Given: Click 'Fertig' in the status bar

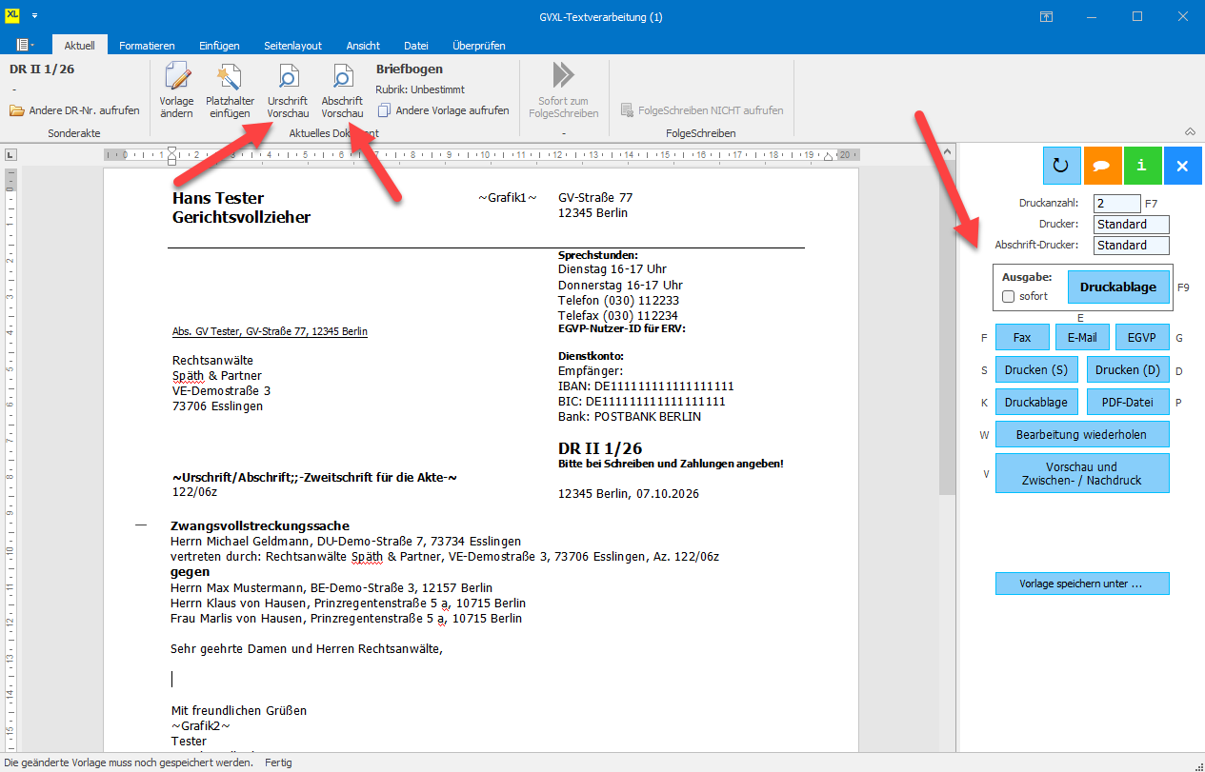Looking at the screenshot, I should [278, 762].
